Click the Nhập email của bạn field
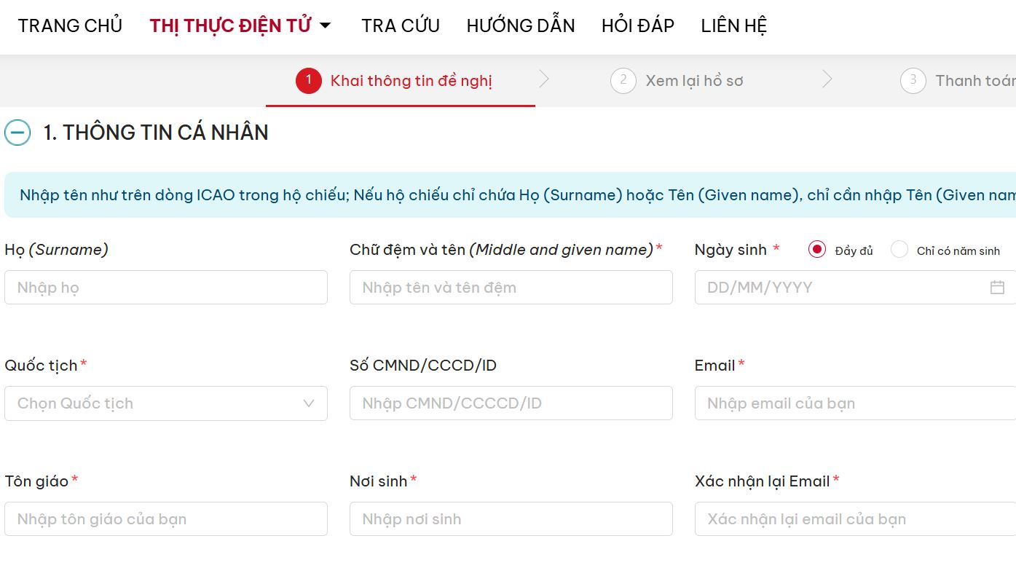The height and width of the screenshot is (576, 1016). click(854, 403)
